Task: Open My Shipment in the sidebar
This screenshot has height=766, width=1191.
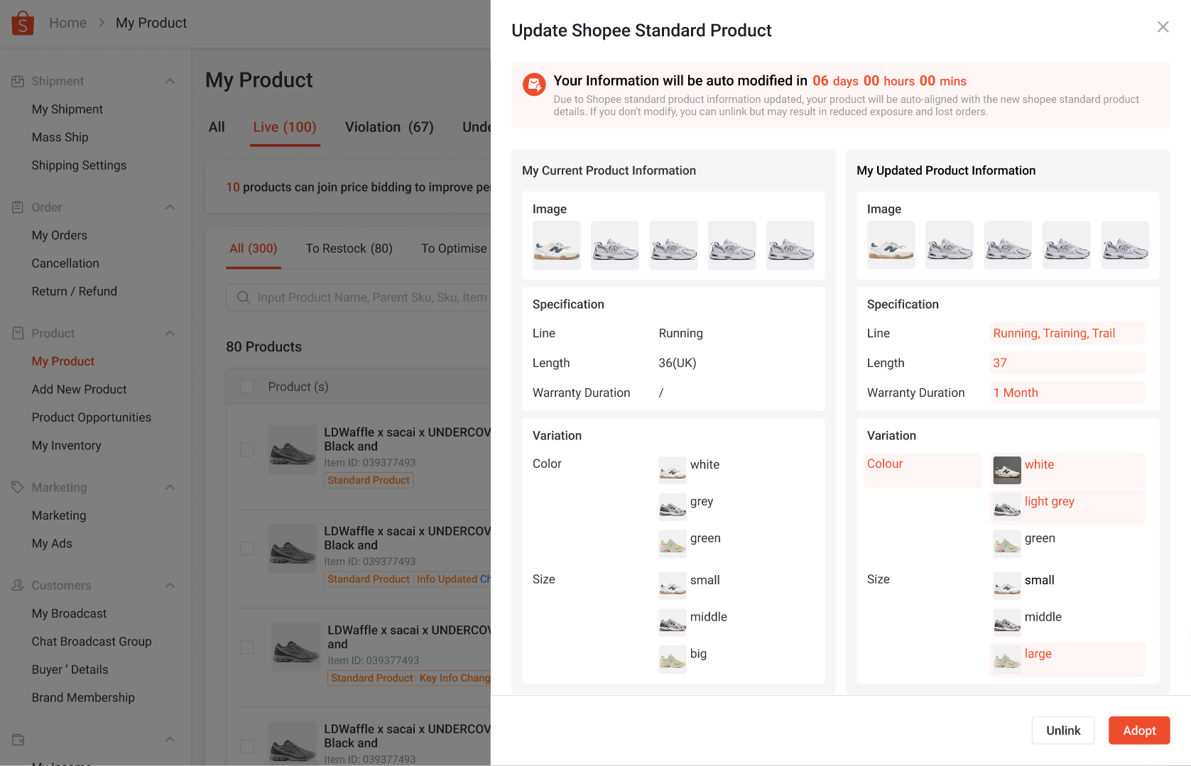Action: coord(67,109)
